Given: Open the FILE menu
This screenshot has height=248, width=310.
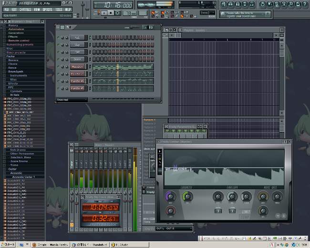Looking at the screenshot, I should click(7, 10).
